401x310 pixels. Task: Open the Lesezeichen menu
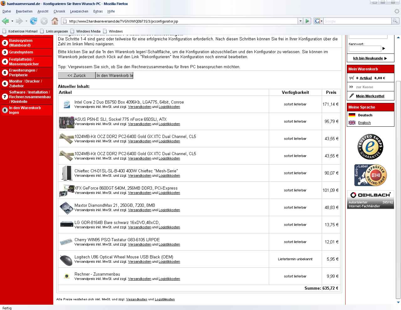tap(79, 11)
